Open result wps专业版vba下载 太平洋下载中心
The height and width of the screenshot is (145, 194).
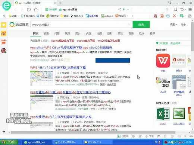tap(71, 92)
